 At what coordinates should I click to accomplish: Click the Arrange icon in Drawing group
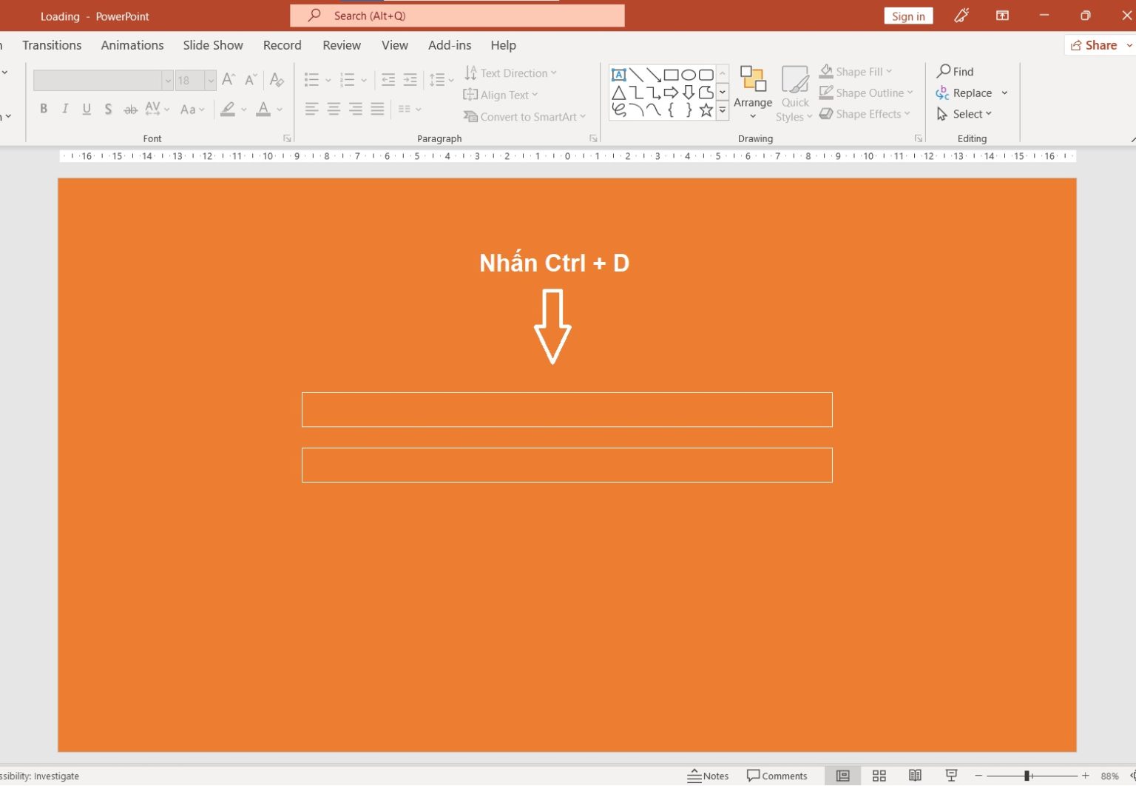(752, 80)
